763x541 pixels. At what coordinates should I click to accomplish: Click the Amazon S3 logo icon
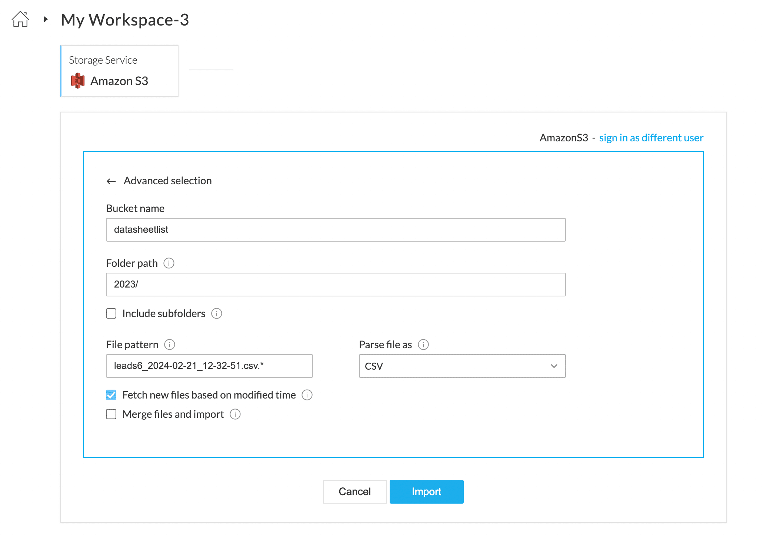point(77,81)
